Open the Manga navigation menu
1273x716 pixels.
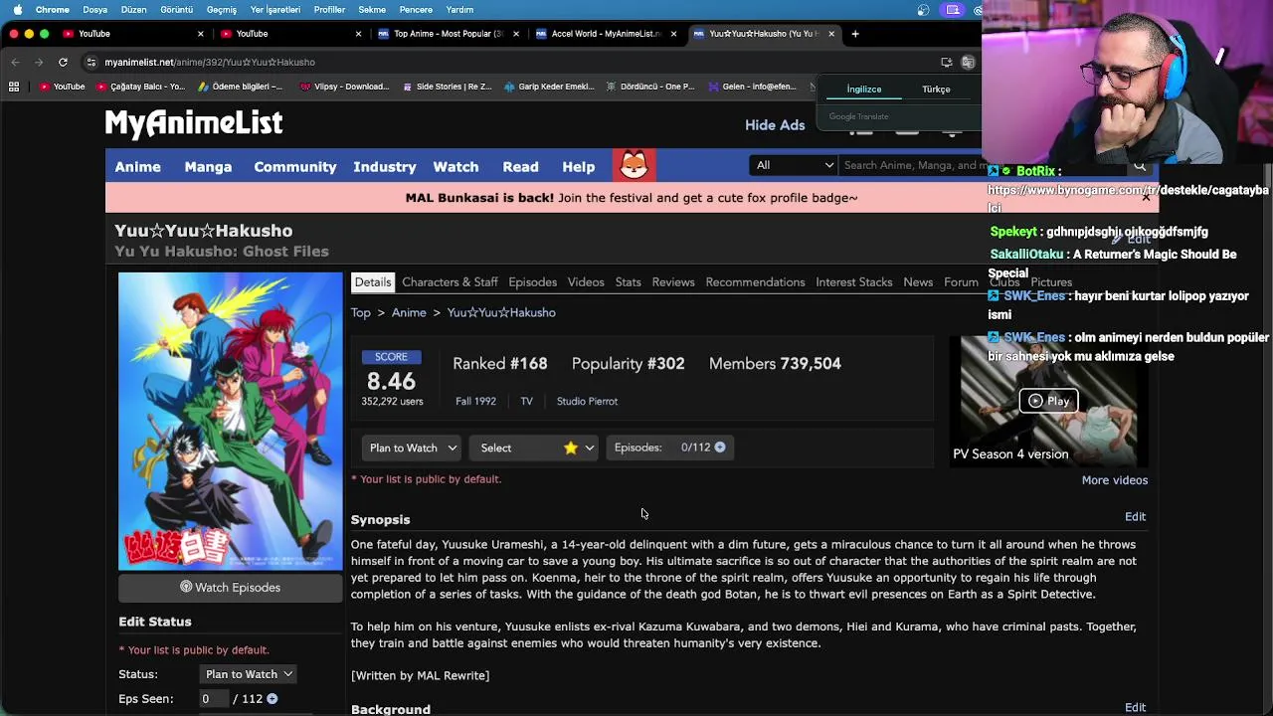pos(208,167)
